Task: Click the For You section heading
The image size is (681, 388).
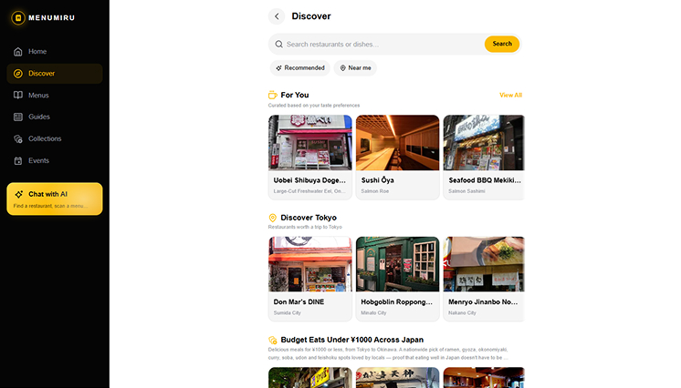Action: (x=295, y=95)
